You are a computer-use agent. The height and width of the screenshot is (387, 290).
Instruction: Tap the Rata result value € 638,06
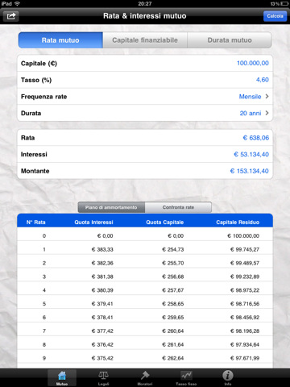(256, 138)
